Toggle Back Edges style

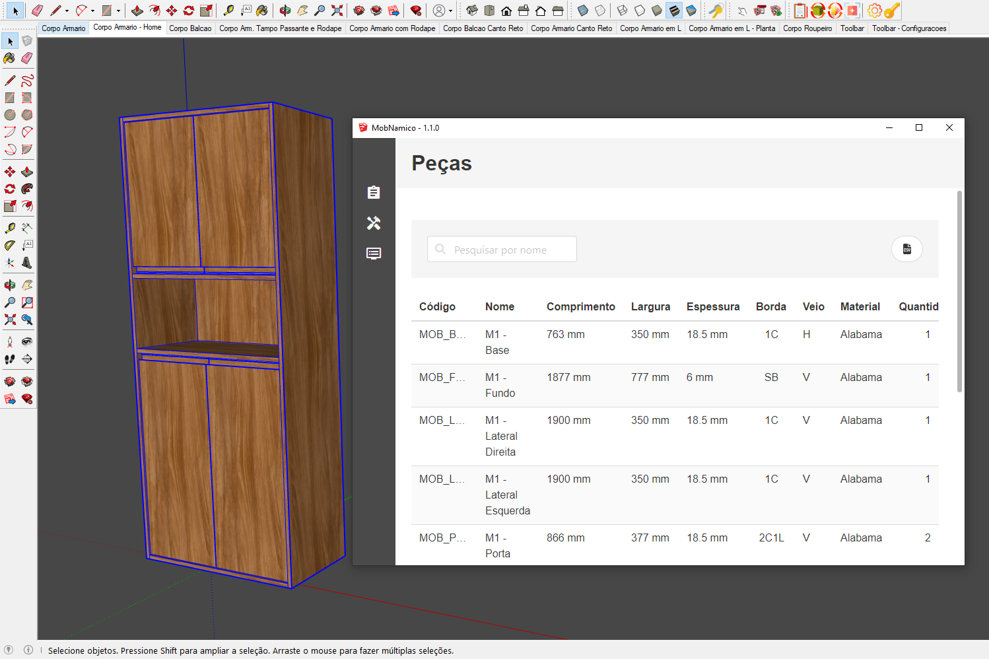[600, 11]
